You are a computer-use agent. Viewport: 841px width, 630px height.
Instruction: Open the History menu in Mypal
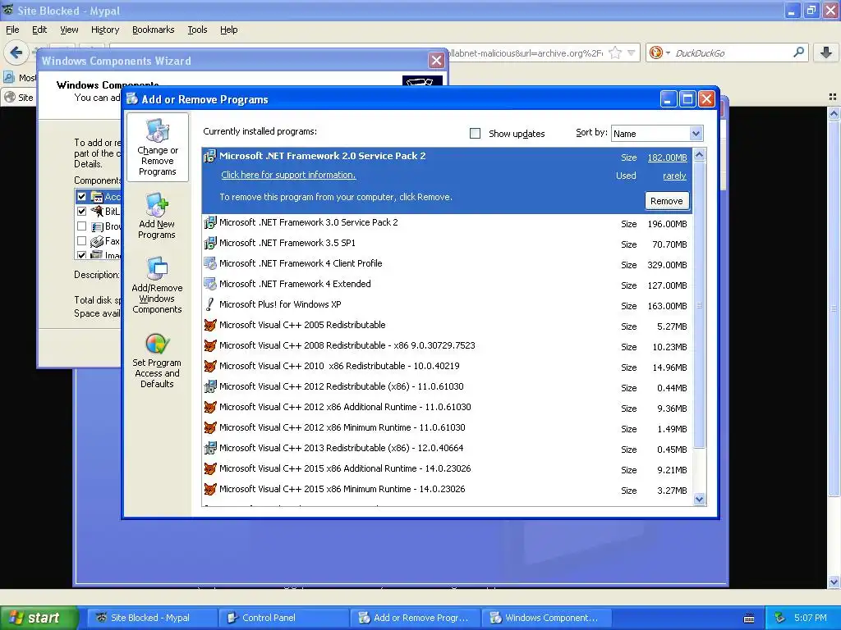point(104,30)
